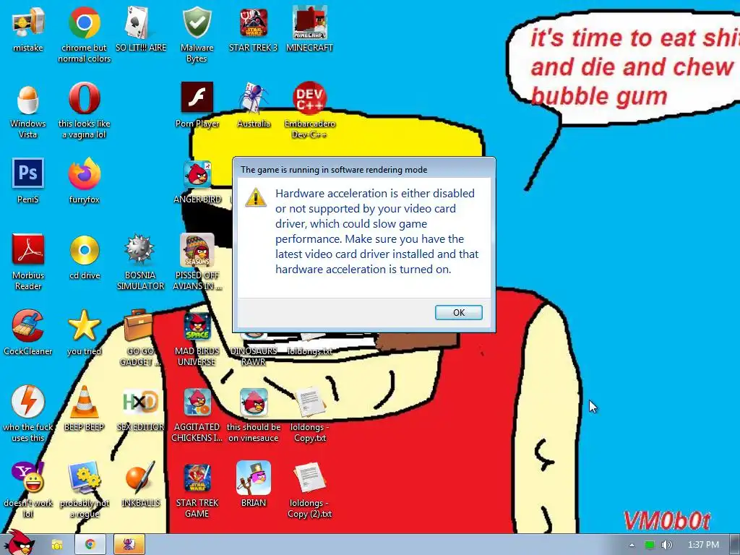Open the Windows Vista egg icon
This screenshot has height=555, width=740.
click(28, 98)
